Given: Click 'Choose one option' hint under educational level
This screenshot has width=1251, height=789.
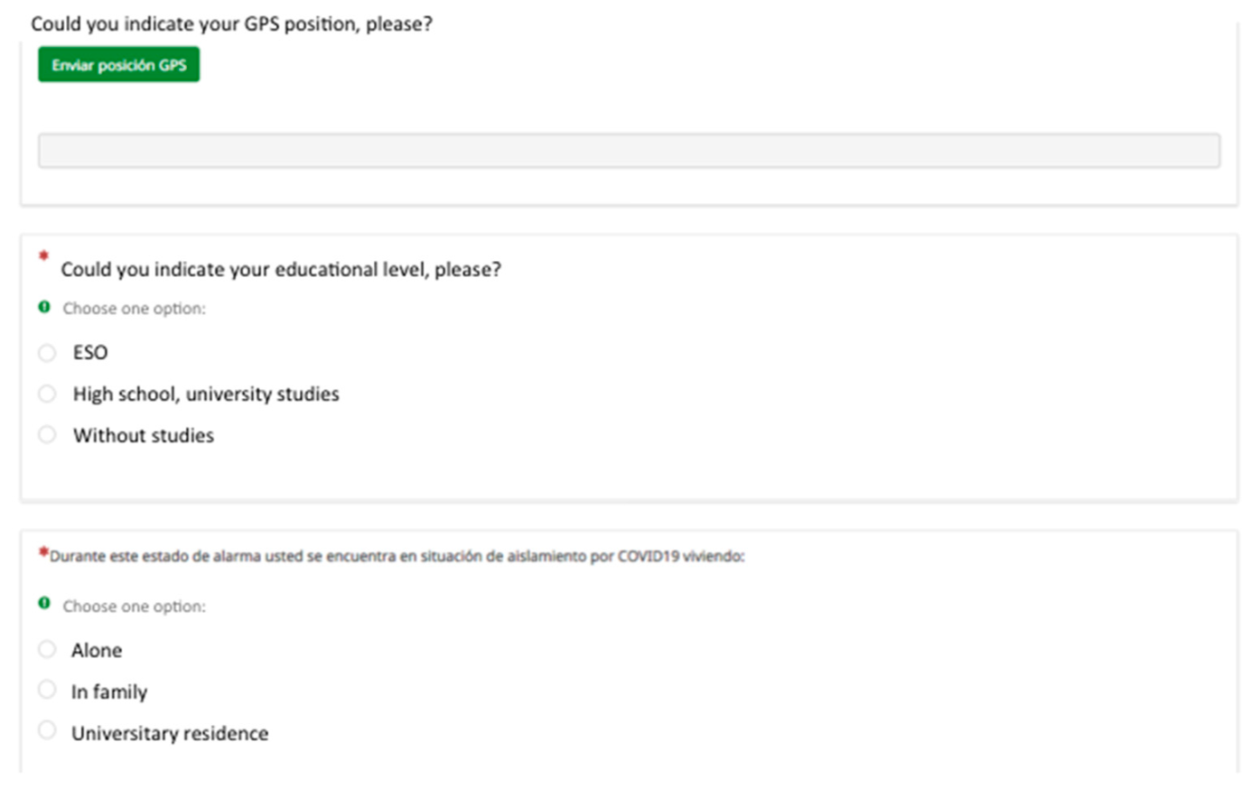Looking at the screenshot, I should click(x=134, y=309).
